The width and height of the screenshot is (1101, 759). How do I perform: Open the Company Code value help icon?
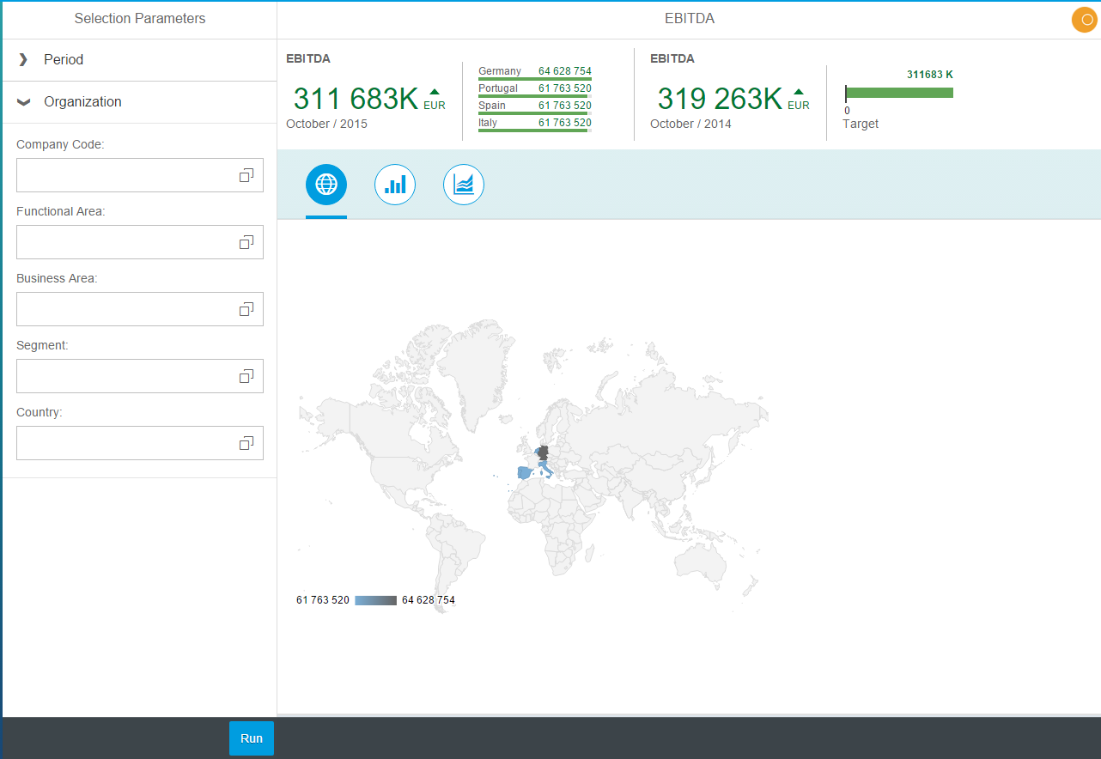[x=247, y=174]
